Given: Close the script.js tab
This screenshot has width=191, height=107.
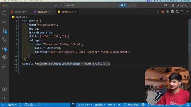Looking at the screenshot, I should click(x=76, y=12).
